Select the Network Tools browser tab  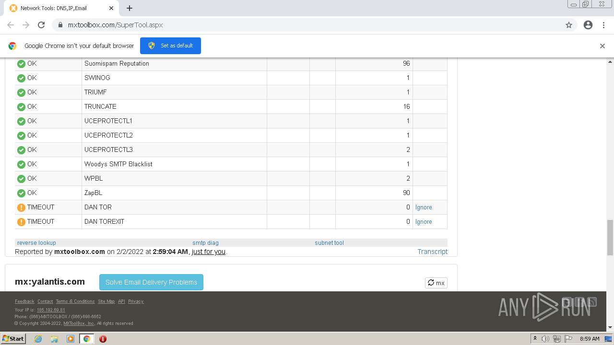(62, 8)
